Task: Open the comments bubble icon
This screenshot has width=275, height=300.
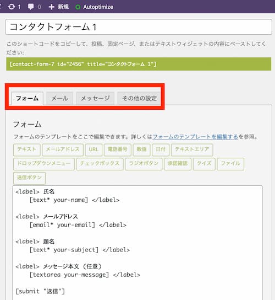Action: [31, 7]
